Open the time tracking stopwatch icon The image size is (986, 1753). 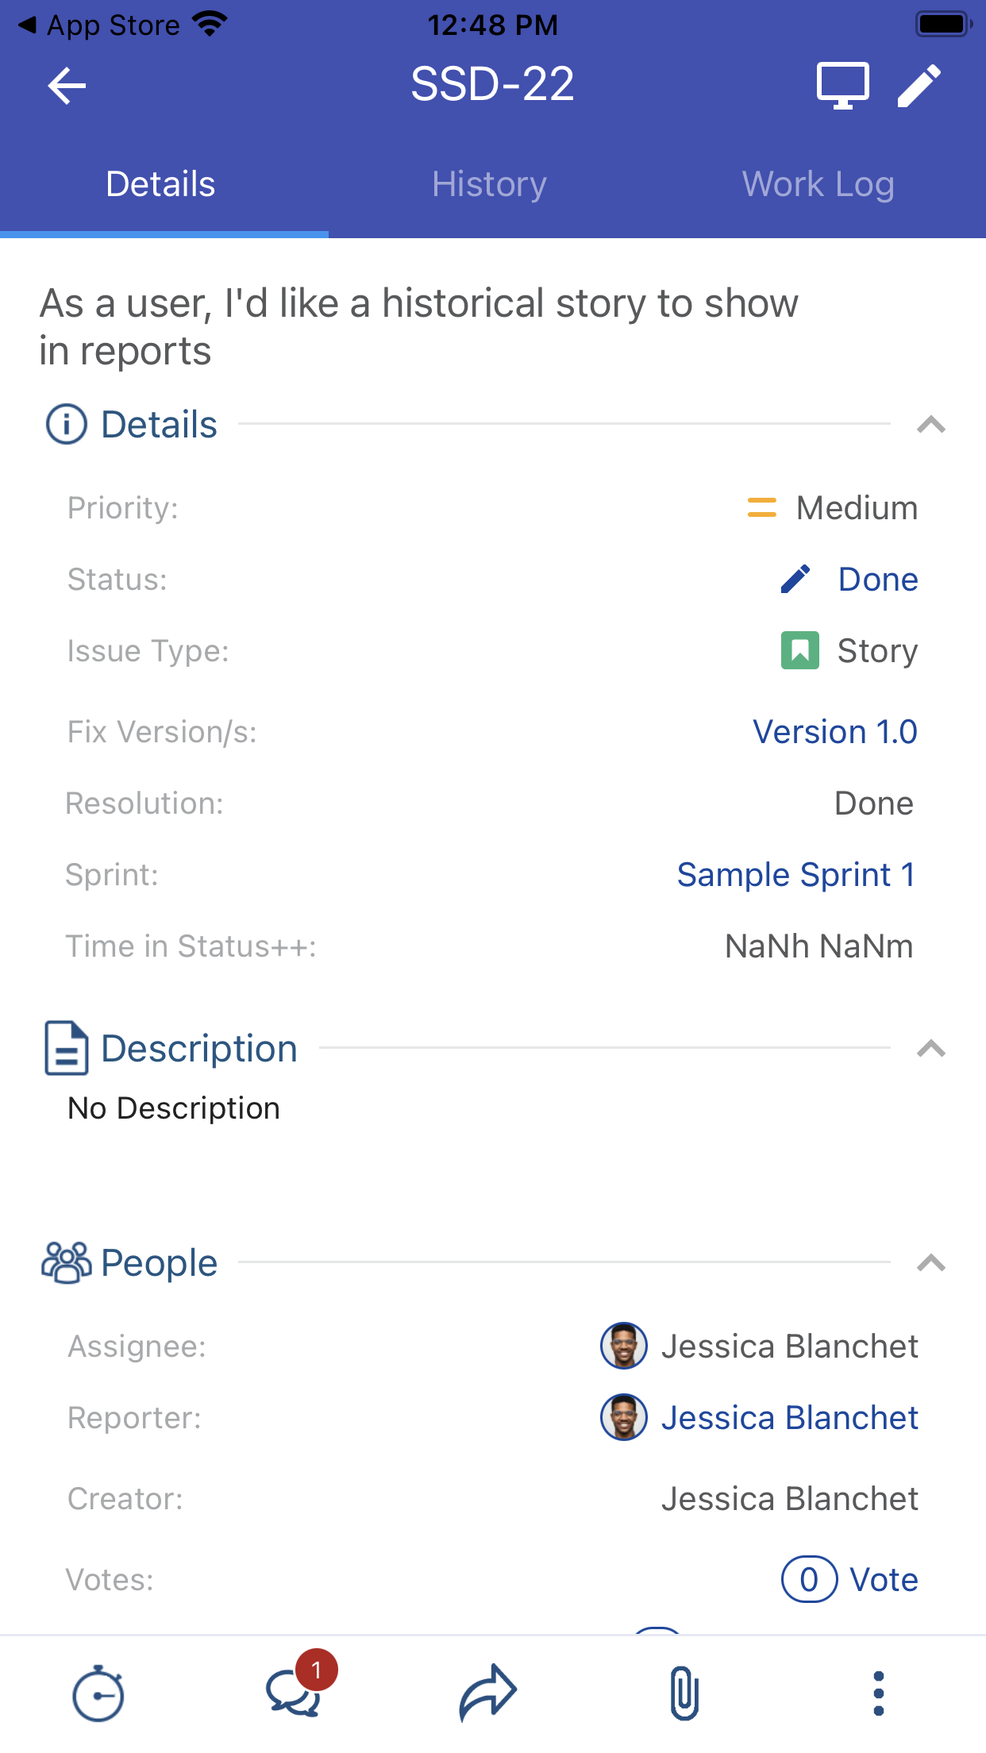point(98,1693)
